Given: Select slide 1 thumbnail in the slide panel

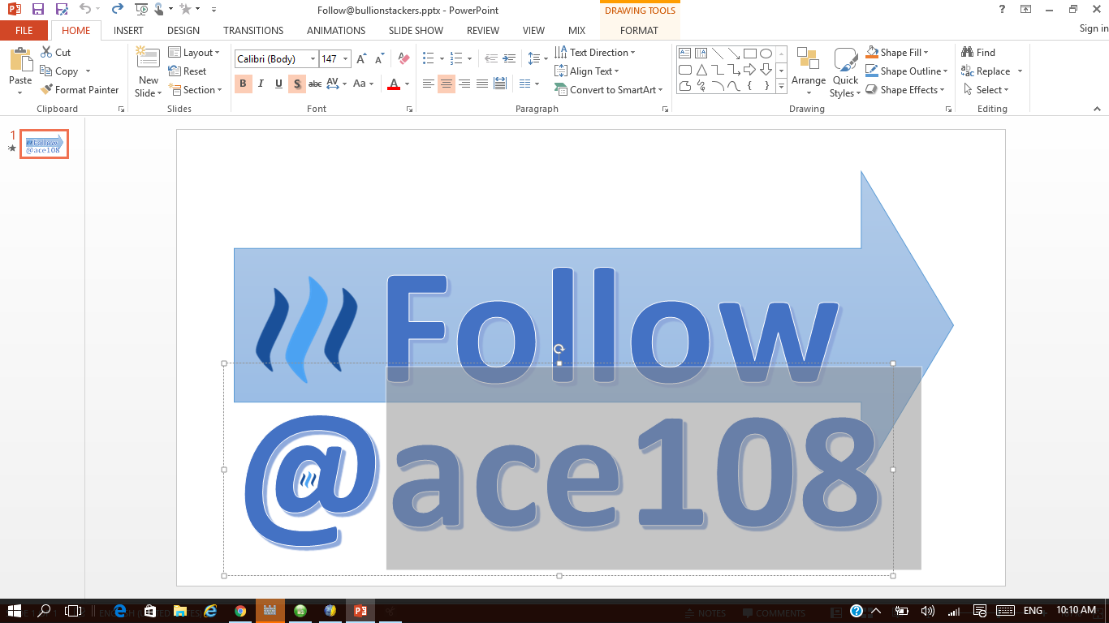Looking at the screenshot, I should click(x=45, y=144).
